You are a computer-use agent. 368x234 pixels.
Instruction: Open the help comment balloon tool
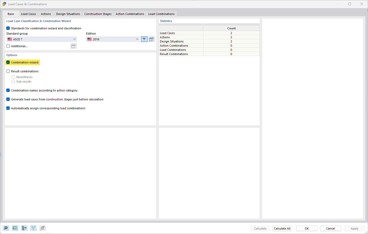coord(6,228)
